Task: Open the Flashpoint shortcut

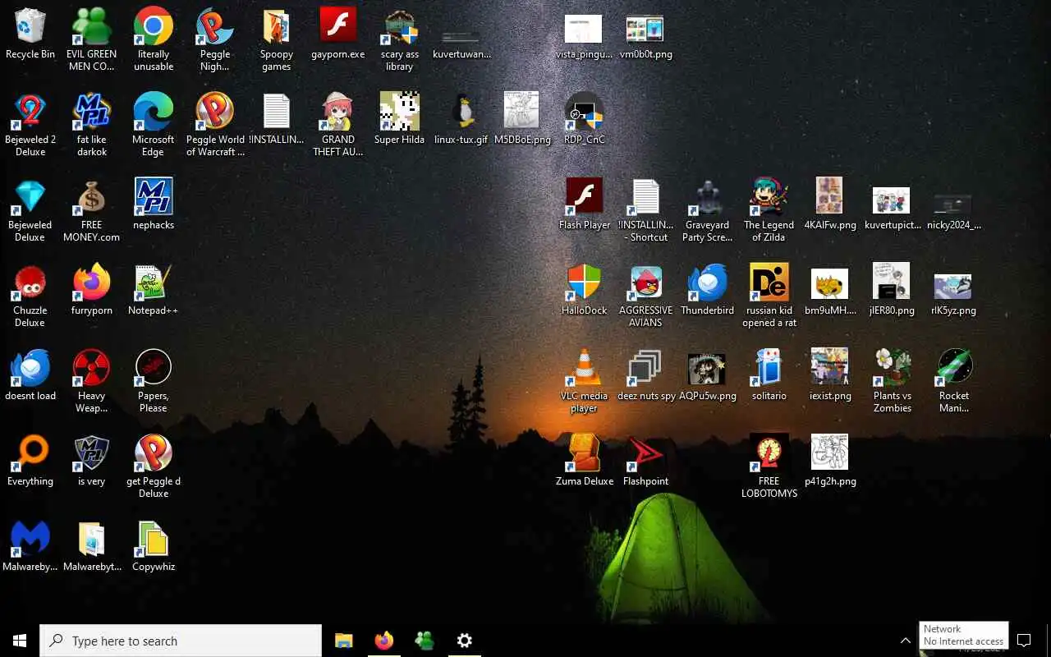Action: (x=646, y=460)
